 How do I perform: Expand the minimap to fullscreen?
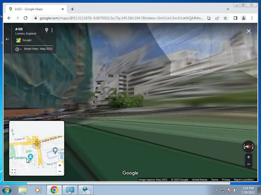pos(14,171)
